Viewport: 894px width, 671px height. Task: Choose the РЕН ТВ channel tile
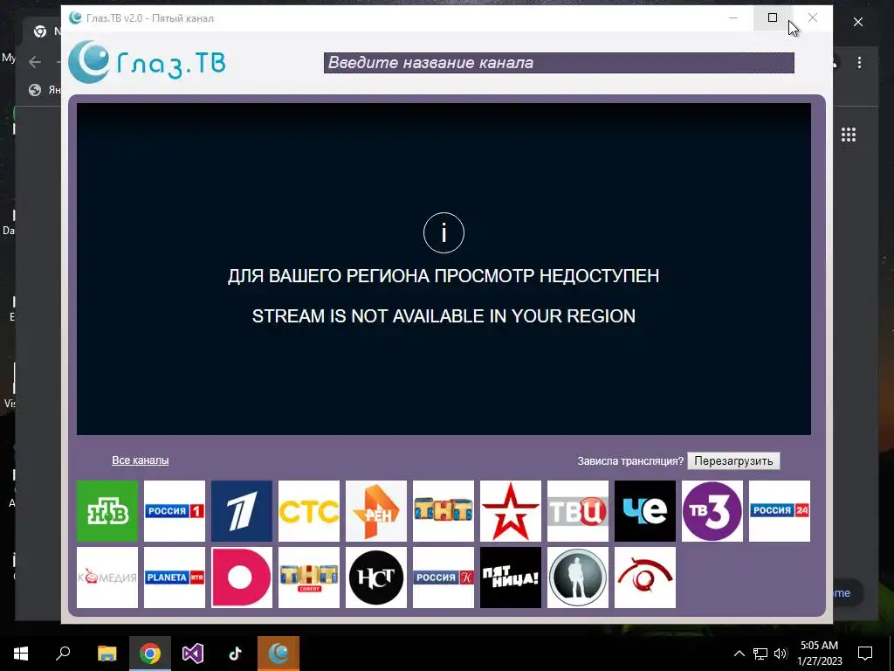pos(376,510)
